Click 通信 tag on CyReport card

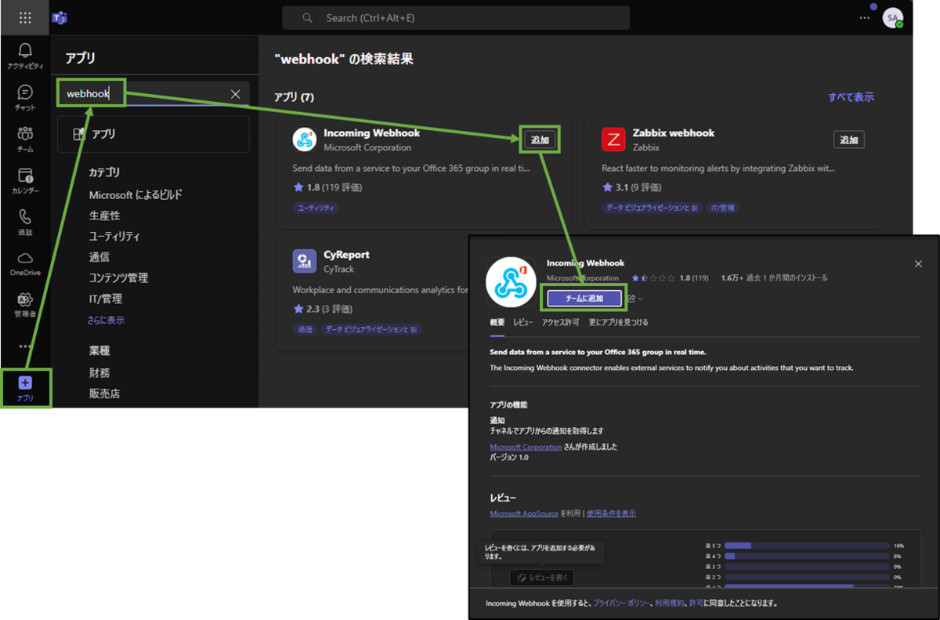click(304, 330)
